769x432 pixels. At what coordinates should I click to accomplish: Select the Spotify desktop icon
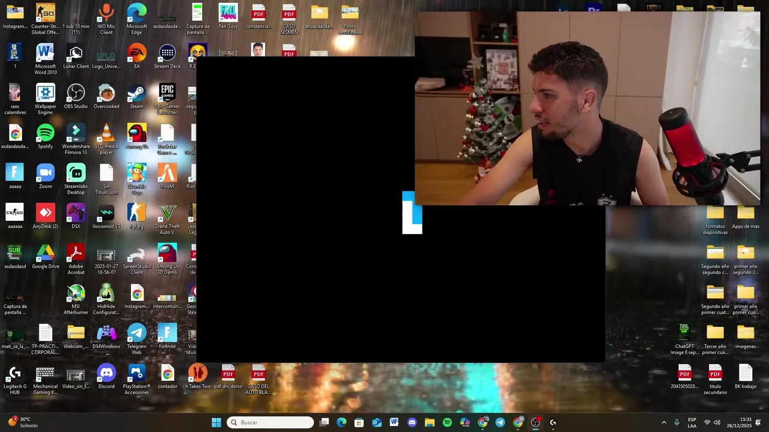click(45, 136)
